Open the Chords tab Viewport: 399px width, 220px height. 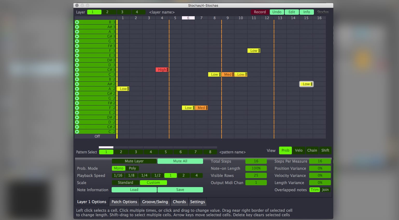[x=179, y=202]
